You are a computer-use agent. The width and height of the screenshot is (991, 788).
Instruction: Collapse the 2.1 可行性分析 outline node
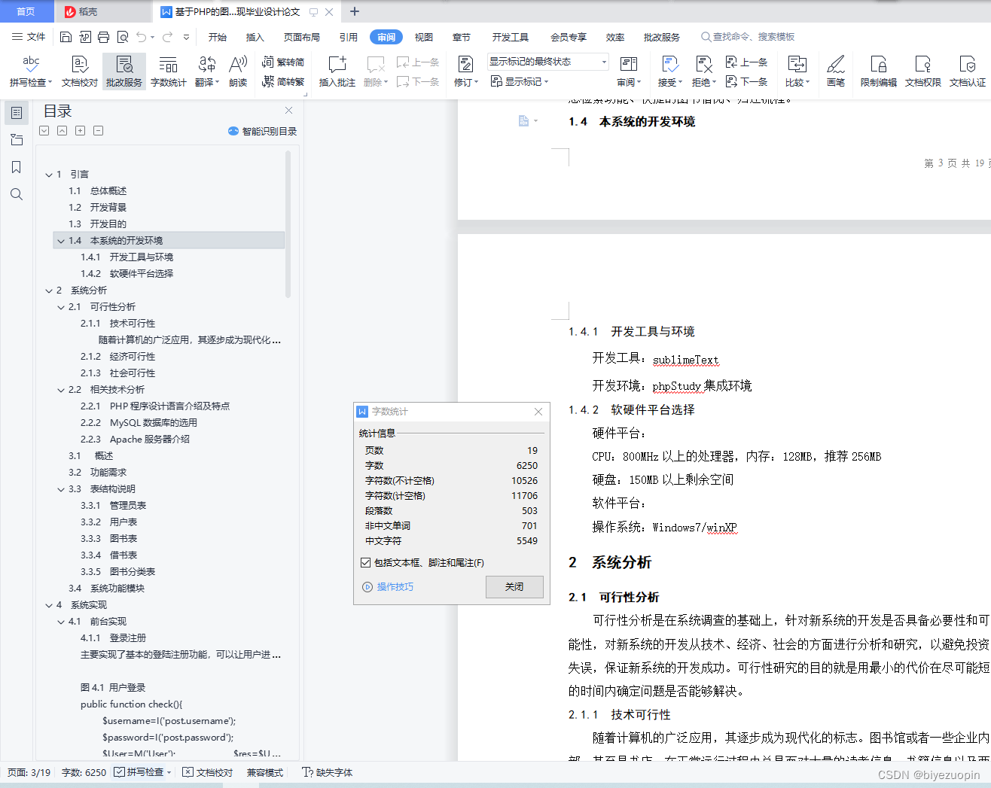coord(61,307)
